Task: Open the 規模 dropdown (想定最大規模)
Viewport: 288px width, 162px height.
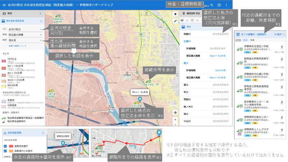Action: 26,35
